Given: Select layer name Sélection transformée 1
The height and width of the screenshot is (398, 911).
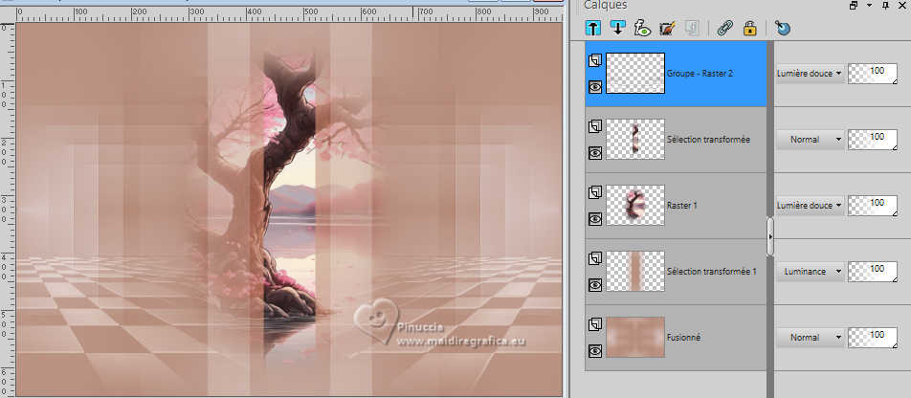Looking at the screenshot, I should 712,272.
